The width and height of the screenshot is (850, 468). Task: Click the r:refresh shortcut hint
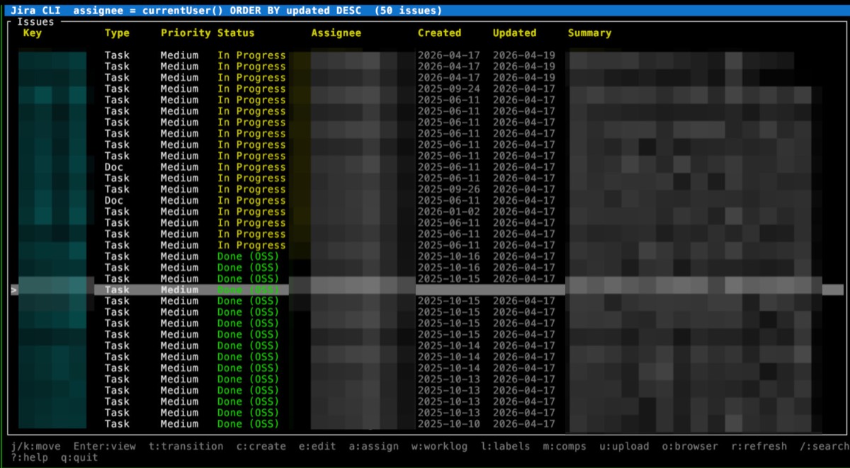point(759,447)
